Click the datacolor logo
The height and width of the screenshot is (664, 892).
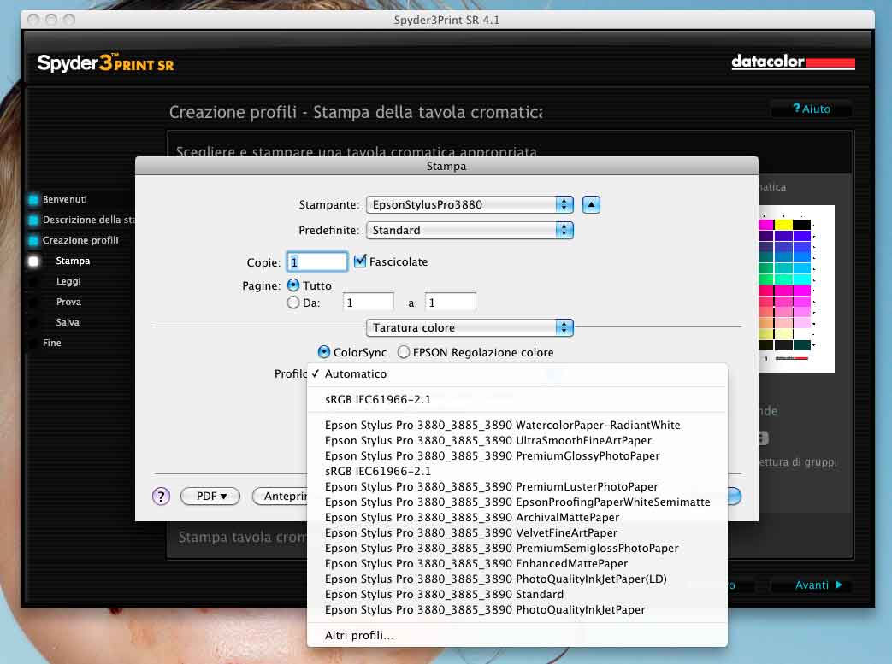(793, 62)
